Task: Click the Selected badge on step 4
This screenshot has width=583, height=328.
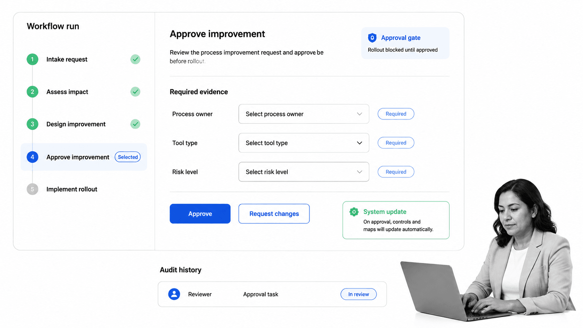Action: 128,157
